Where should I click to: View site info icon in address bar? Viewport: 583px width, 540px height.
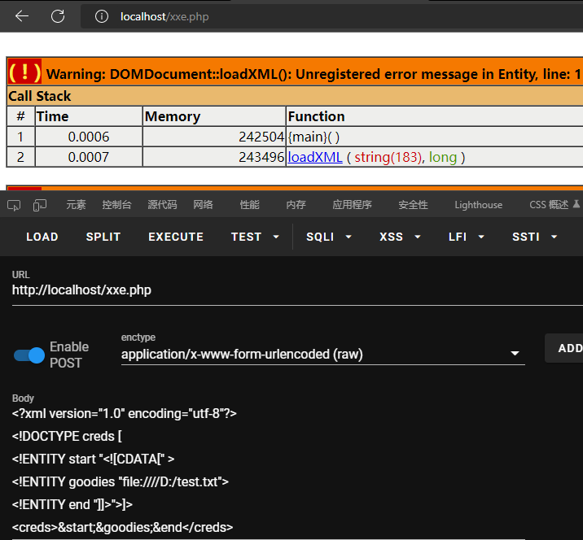[x=102, y=16]
